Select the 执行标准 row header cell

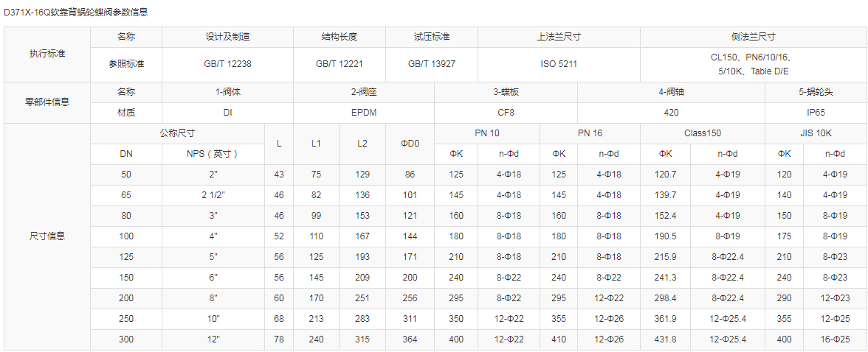pos(46,54)
